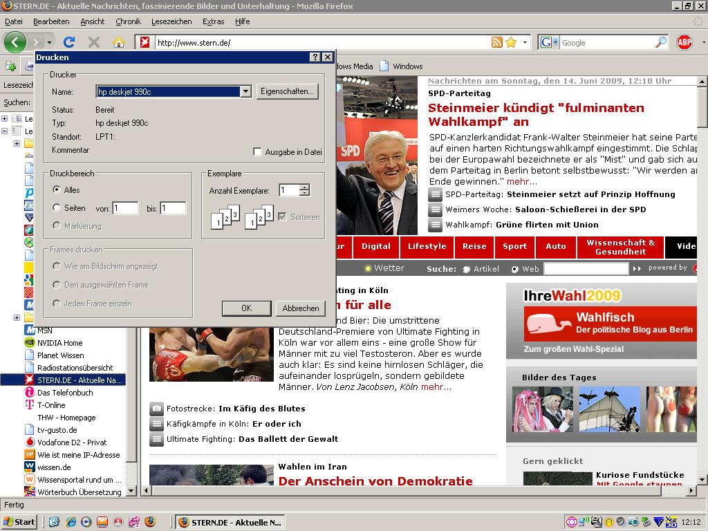This screenshot has width=708, height=531.
Task: Expand the folder above the MSN bookmark
Action: pos(17,317)
